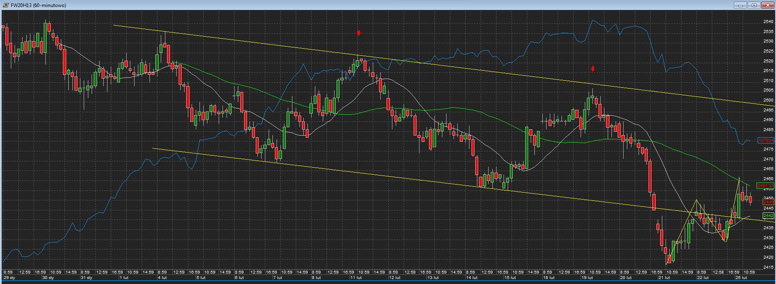Click the FW20H13 (60-minutowo) window title
The width and height of the screenshot is (776, 284).
(38, 5)
